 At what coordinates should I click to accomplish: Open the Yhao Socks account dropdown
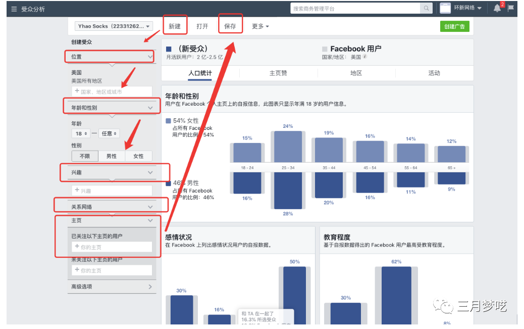pyautogui.click(x=114, y=26)
